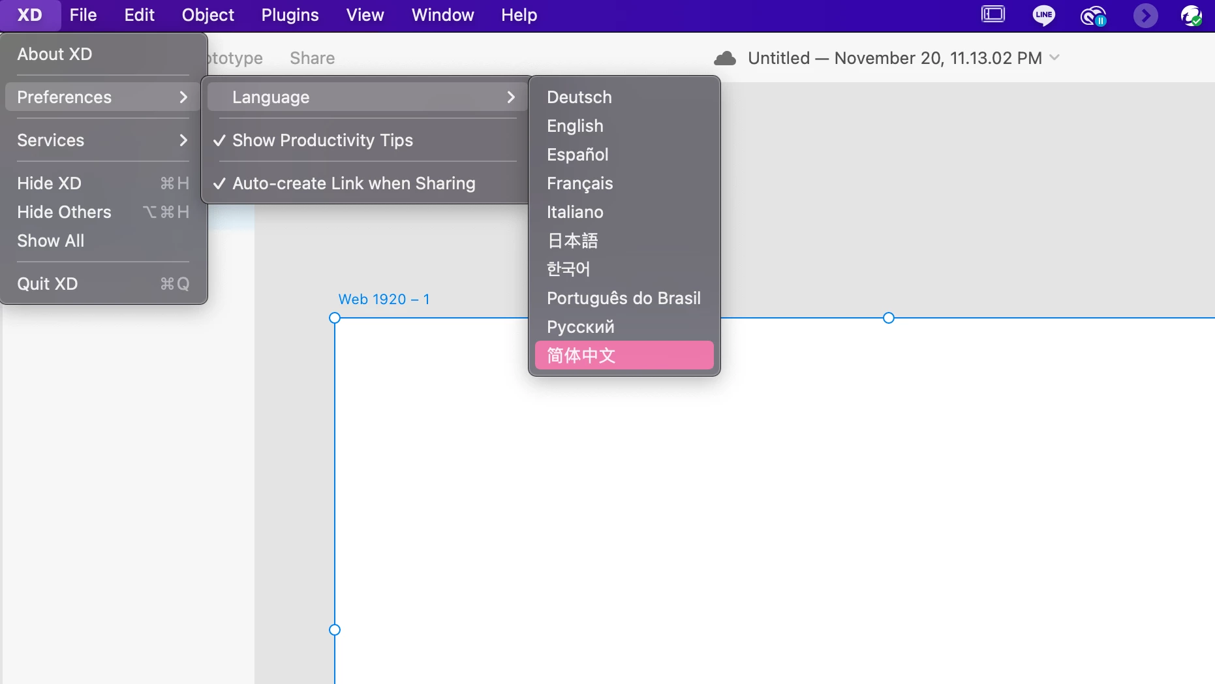Open the Creative Cloud menu bar icon

point(1094,15)
